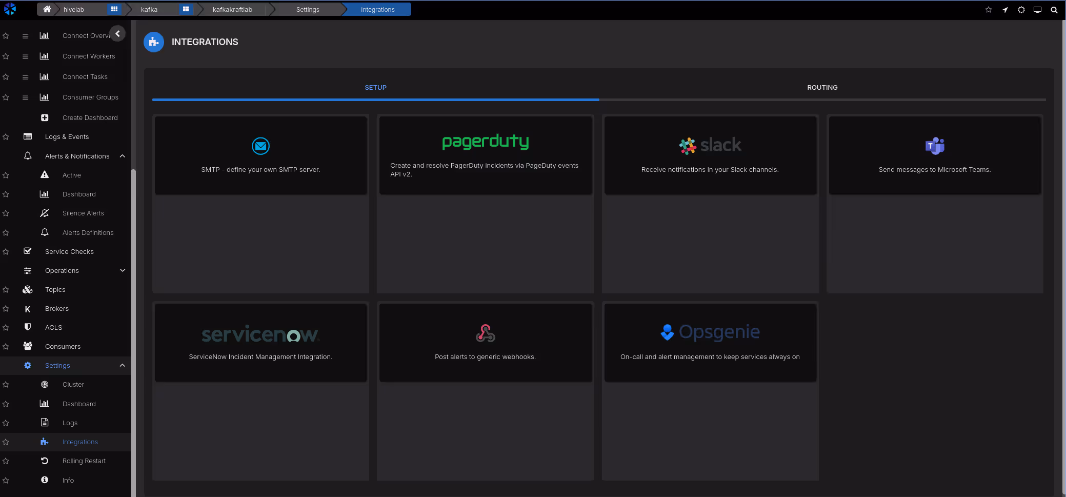1066x497 pixels.
Task: Switch to the ROUTING tab
Action: click(822, 88)
